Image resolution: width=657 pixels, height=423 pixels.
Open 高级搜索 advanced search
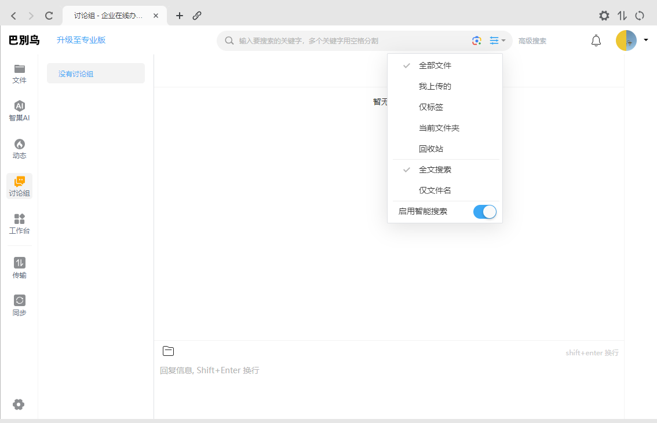coord(532,41)
